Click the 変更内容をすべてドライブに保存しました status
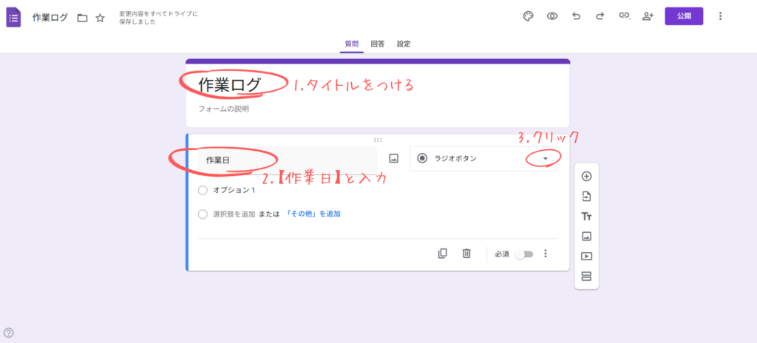The image size is (757, 343). point(158,18)
